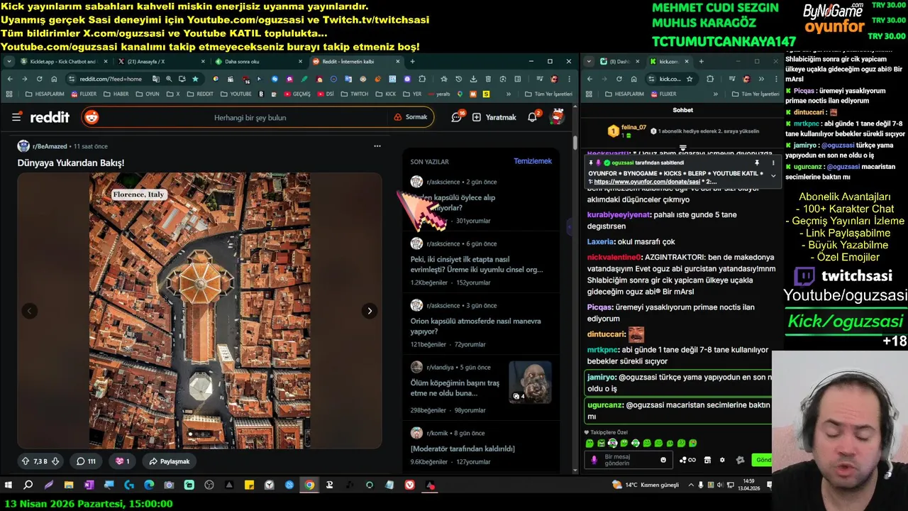Switch to the Dashboard tab in Kick window
This screenshot has width=908, height=511.
619,62
